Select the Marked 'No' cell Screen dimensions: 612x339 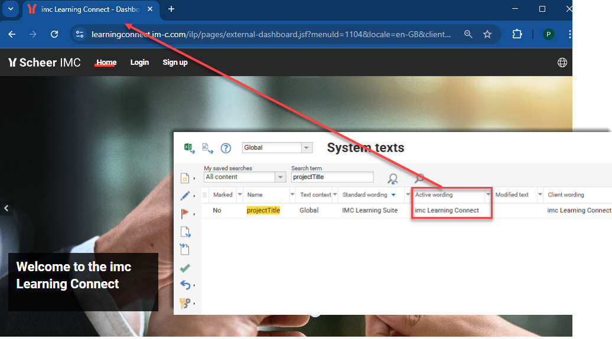pyautogui.click(x=217, y=210)
